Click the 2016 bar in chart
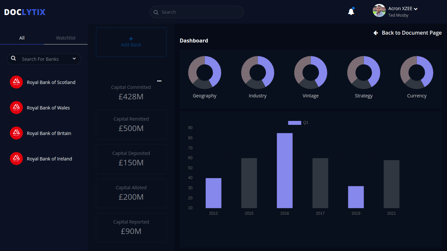The image size is (447, 251). 285,171
